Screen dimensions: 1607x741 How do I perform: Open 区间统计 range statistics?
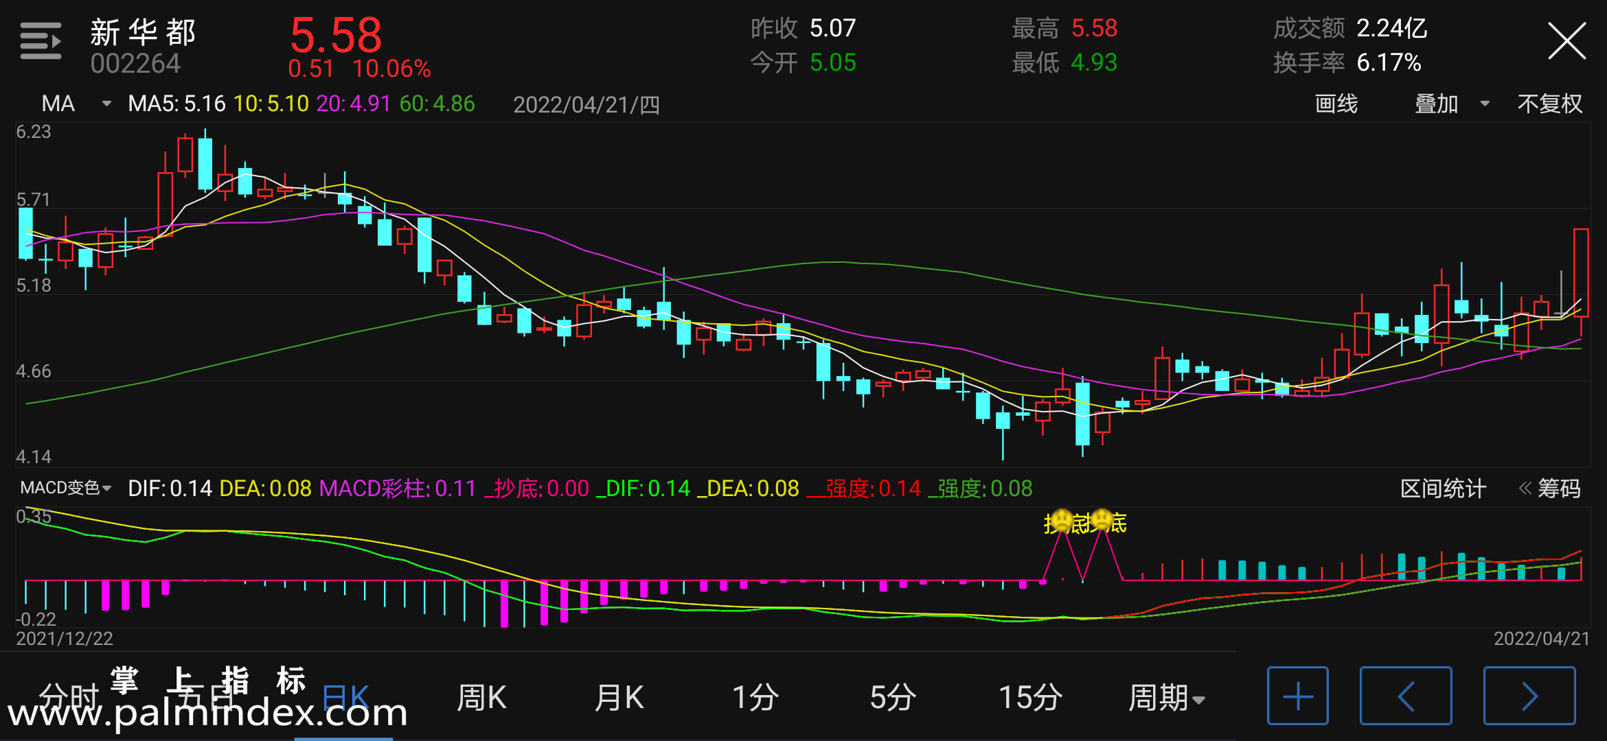1443,489
